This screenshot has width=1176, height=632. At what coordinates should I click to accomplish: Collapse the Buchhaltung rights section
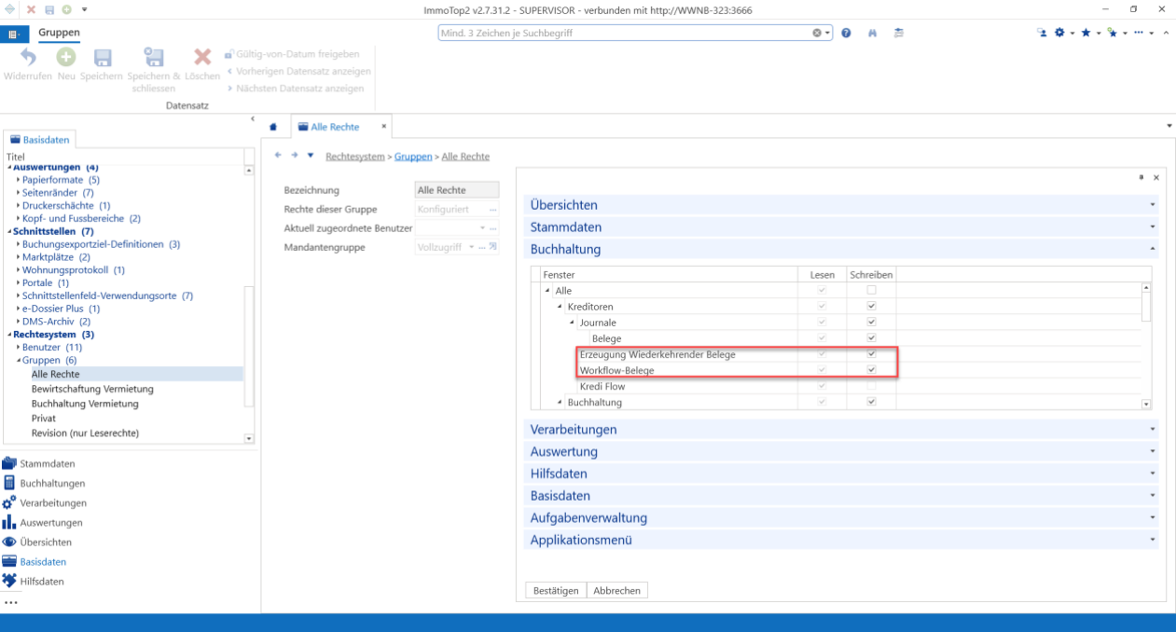(x=840, y=250)
